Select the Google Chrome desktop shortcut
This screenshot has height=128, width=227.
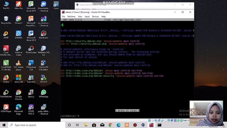18,95
